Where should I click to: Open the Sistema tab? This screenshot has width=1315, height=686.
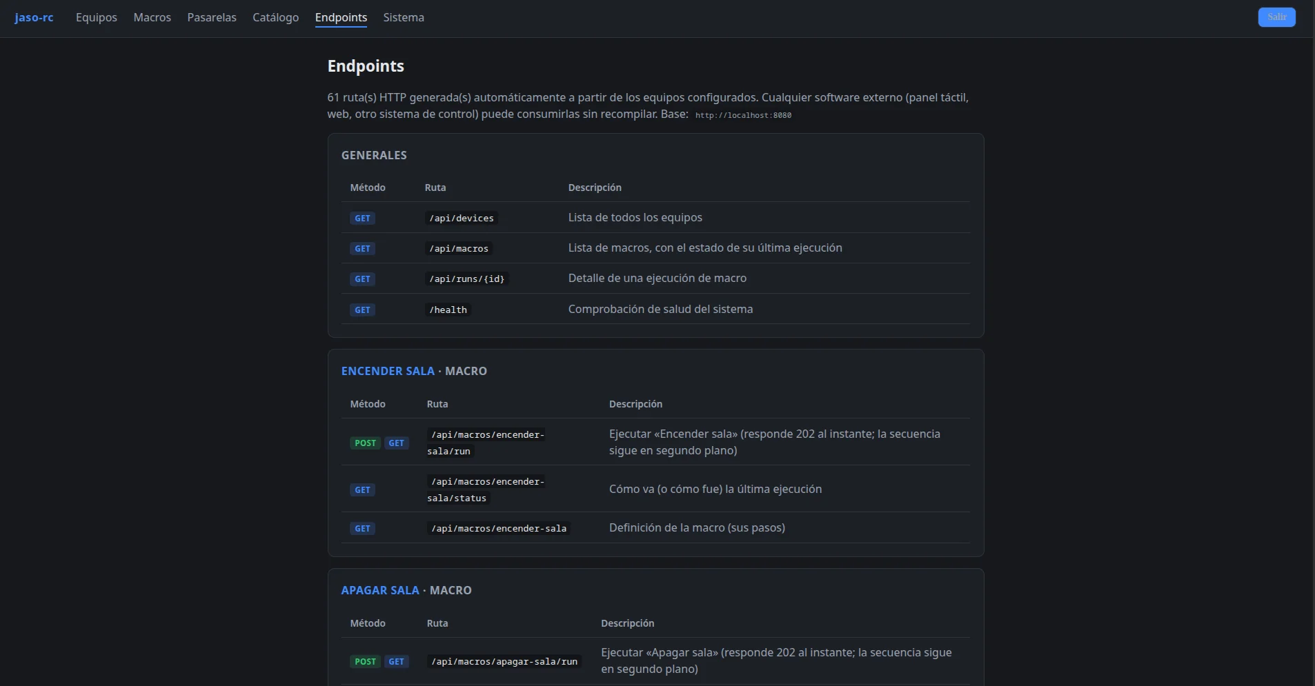(x=404, y=17)
